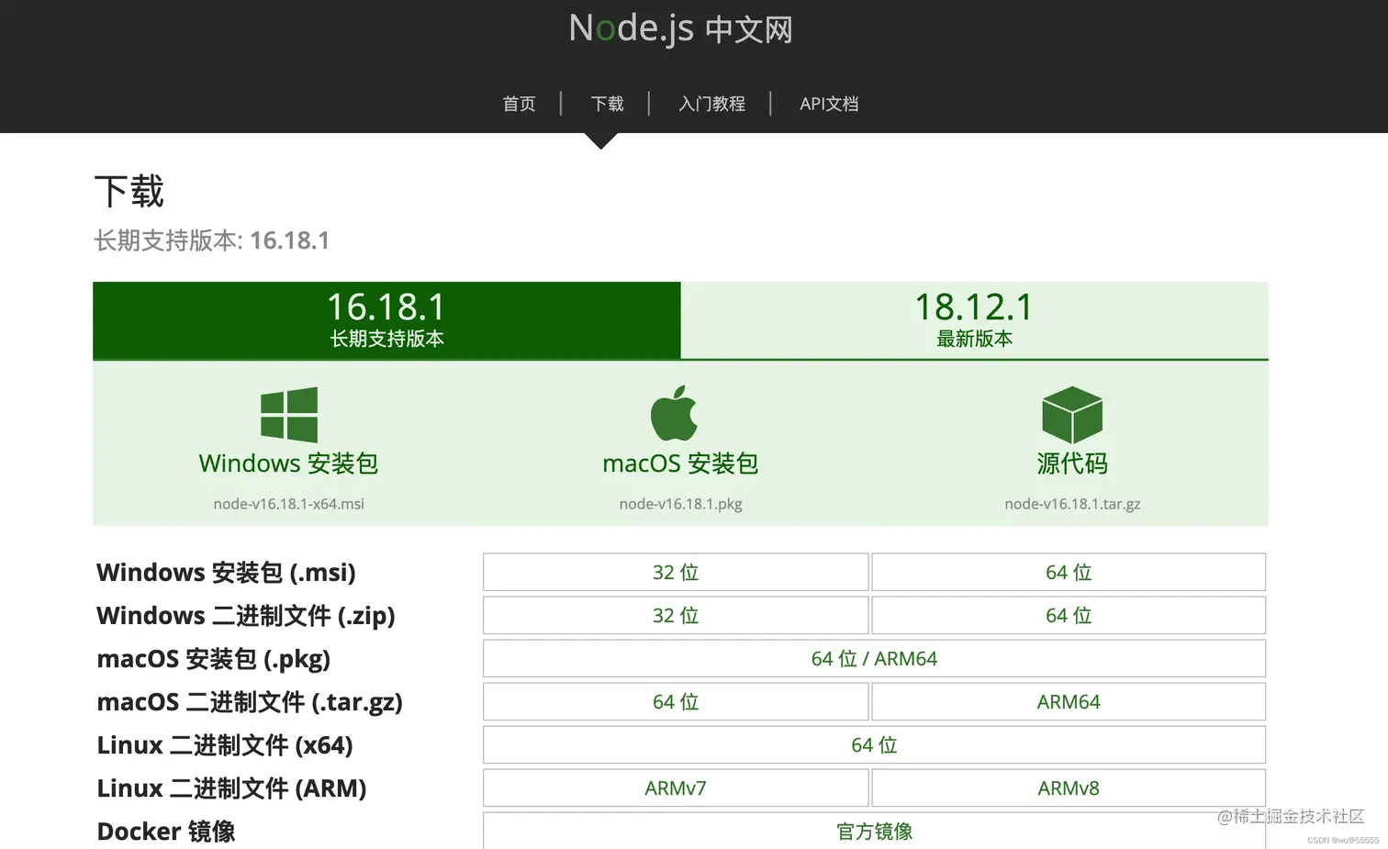Click the macOS 安装包 download link
The height and width of the screenshot is (849, 1388).
click(680, 464)
